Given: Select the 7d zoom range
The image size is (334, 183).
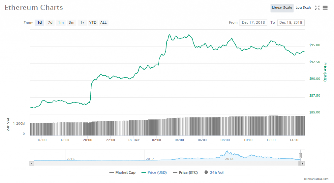Looking at the screenshot, I should pyautogui.click(x=50, y=23).
